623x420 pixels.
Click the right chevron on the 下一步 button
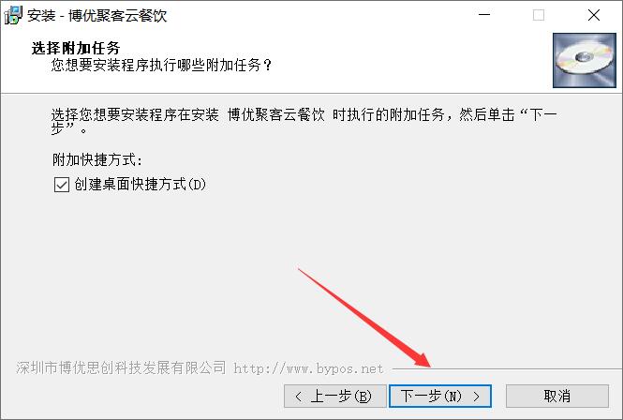pyautogui.click(x=477, y=397)
